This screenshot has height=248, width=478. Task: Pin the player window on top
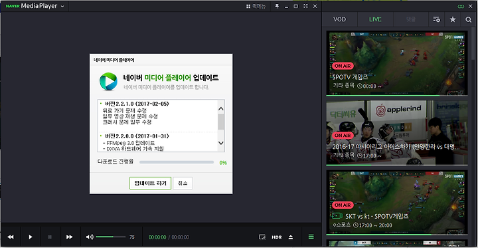[277, 6]
